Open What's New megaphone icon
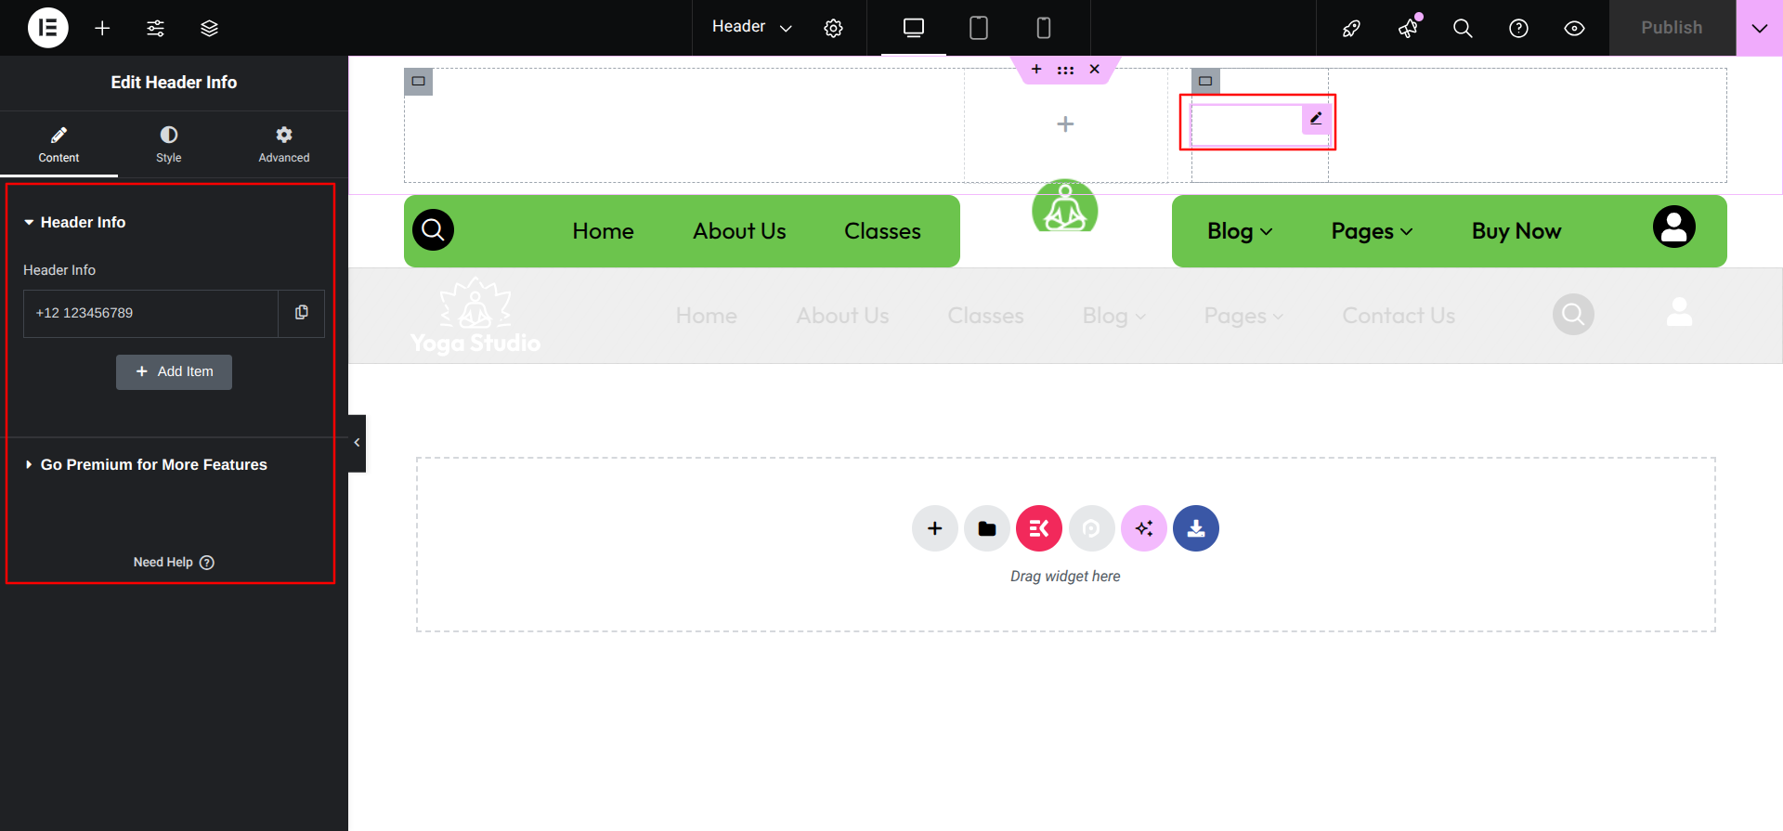The image size is (1783, 831). coord(1408,28)
